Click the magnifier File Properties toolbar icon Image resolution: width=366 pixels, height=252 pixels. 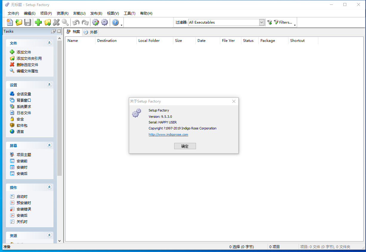(x=65, y=22)
